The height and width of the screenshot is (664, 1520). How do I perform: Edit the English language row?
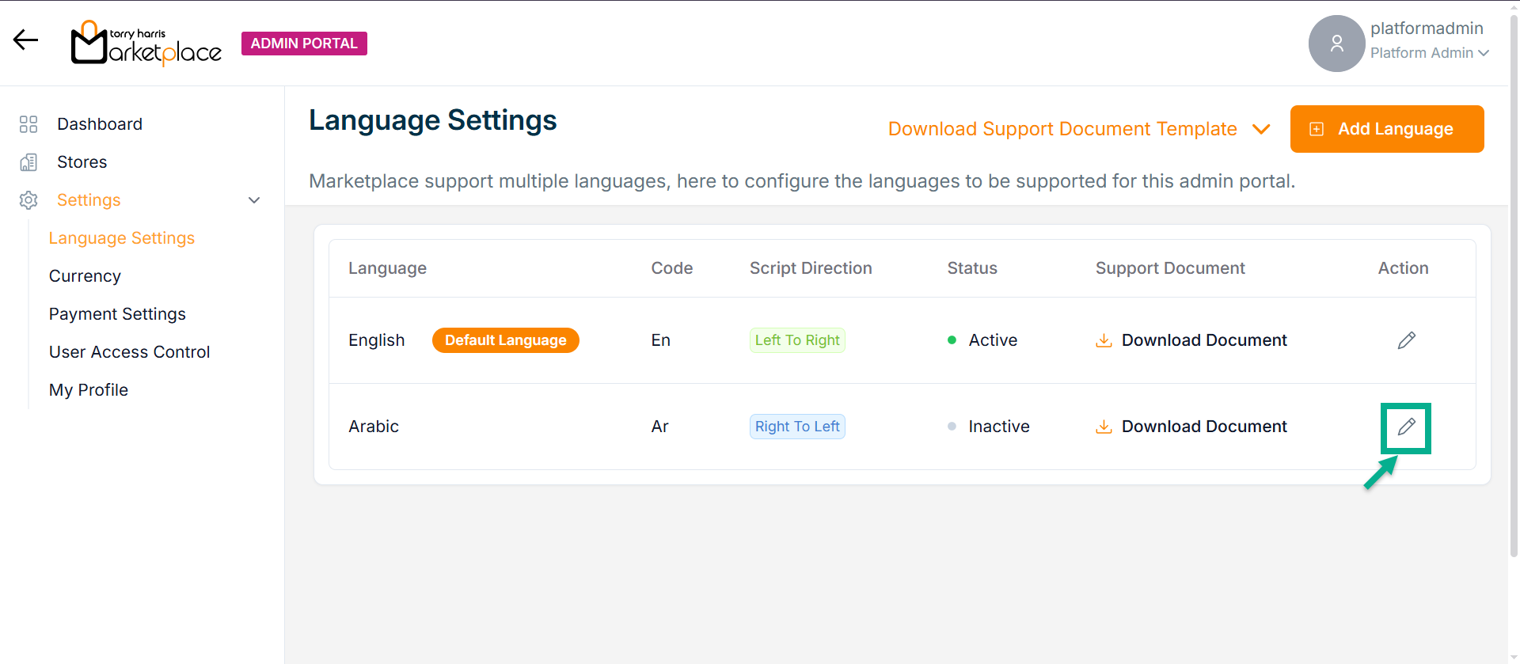(x=1406, y=340)
